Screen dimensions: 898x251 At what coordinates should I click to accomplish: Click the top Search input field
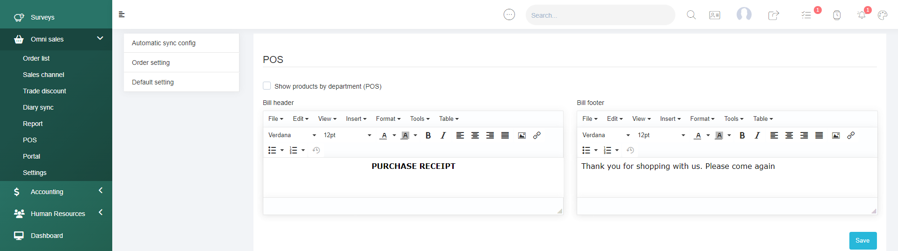(600, 15)
